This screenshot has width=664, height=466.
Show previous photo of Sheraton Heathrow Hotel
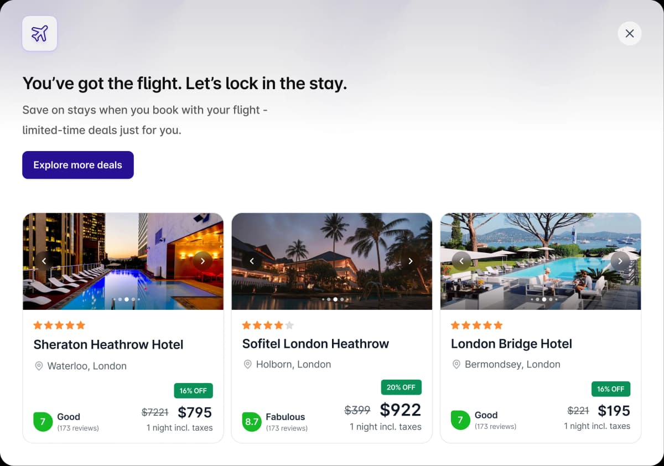(x=44, y=261)
